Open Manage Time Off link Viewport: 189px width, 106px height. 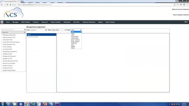click(7, 59)
